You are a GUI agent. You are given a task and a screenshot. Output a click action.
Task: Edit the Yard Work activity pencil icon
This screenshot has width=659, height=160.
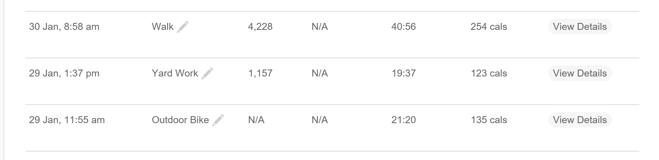[207, 73]
